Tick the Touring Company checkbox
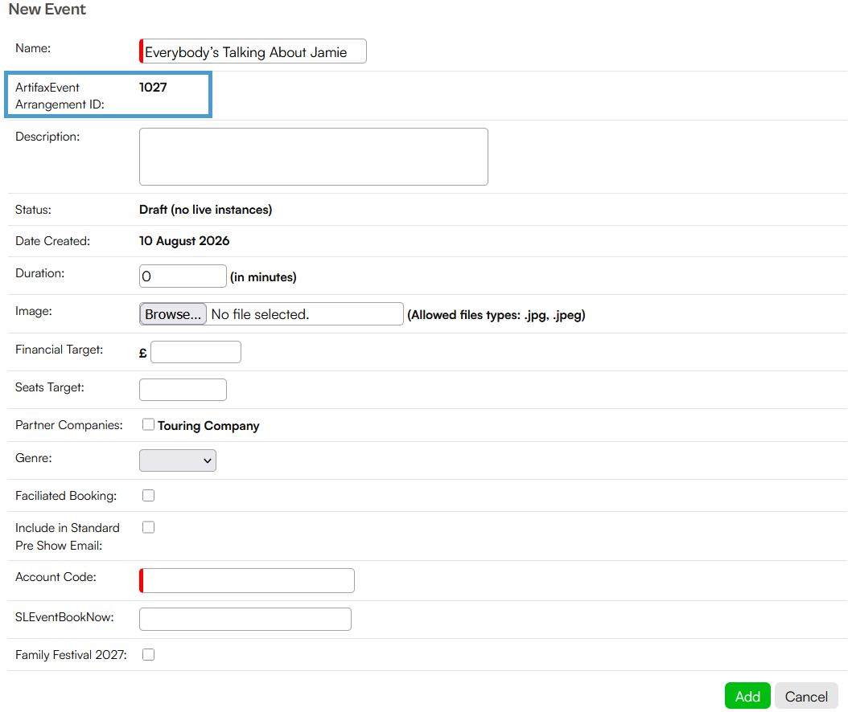This screenshot has width=848, height=712. pyautogui.click(x=148, y=424)
